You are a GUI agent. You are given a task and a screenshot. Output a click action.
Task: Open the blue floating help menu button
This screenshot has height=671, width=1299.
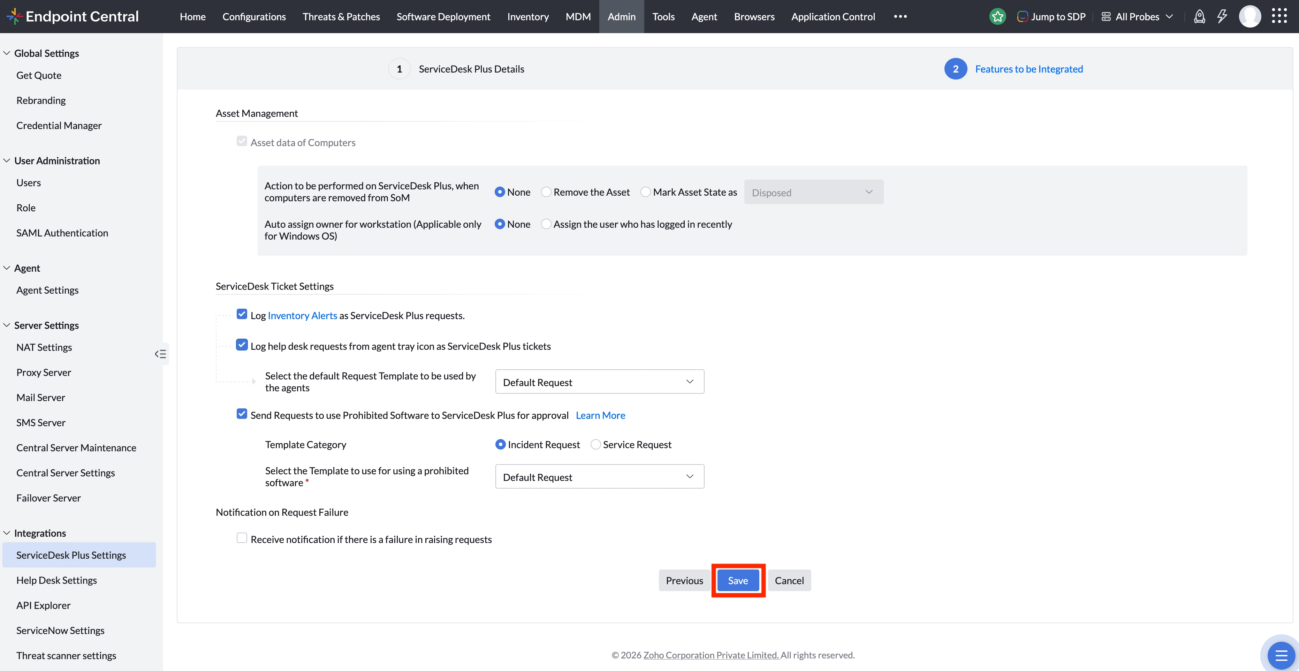(x=1281, y=655)
